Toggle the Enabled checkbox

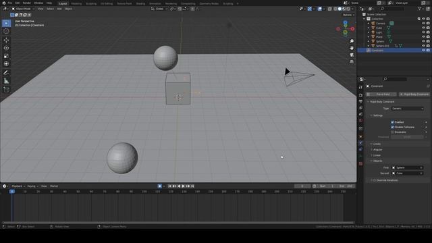392,122
